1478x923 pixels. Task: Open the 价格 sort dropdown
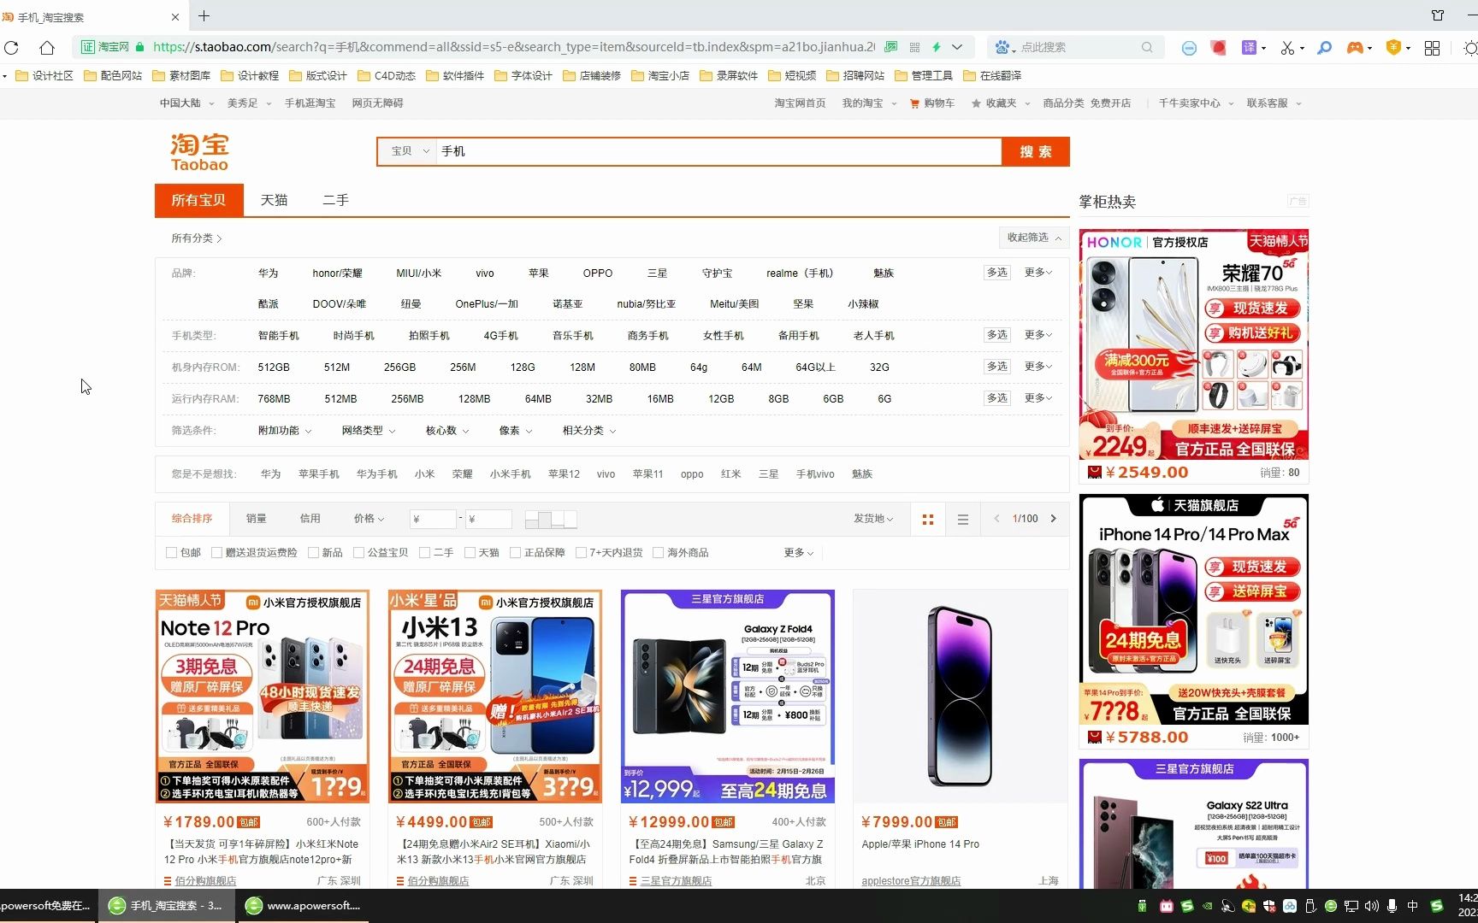click(x=369, y=519)
